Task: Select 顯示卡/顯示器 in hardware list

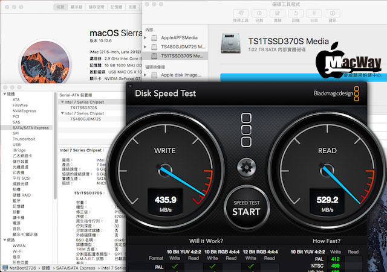Action: (x=25, y=235)
